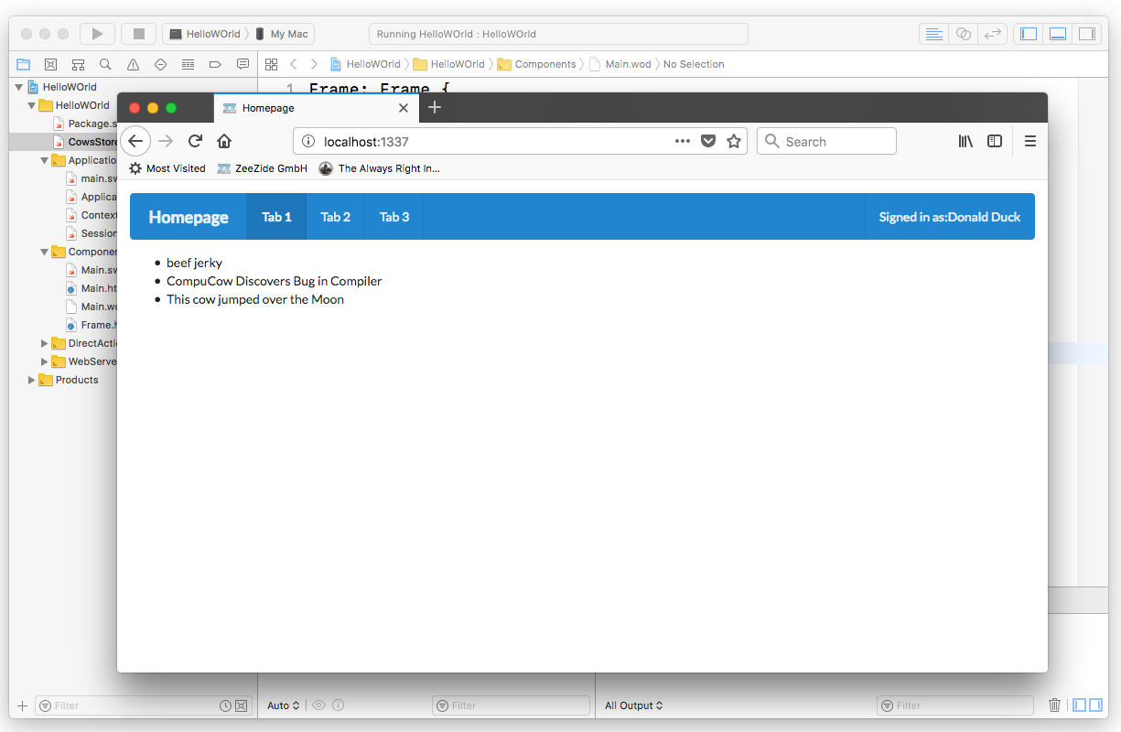Choose My Mac run destination
The image size is (1121, 732).
pos(283,34)
